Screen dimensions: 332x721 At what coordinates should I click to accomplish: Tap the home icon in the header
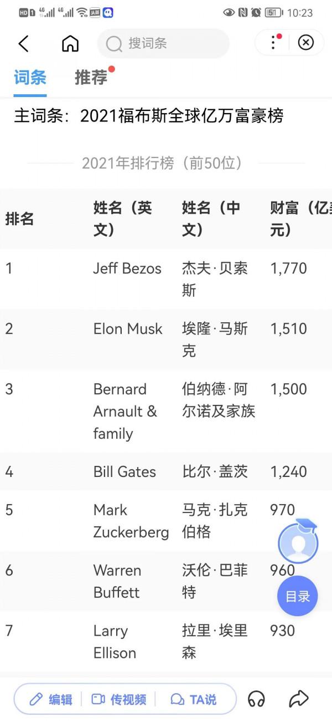pyautogui.click(x=70, y=43)
